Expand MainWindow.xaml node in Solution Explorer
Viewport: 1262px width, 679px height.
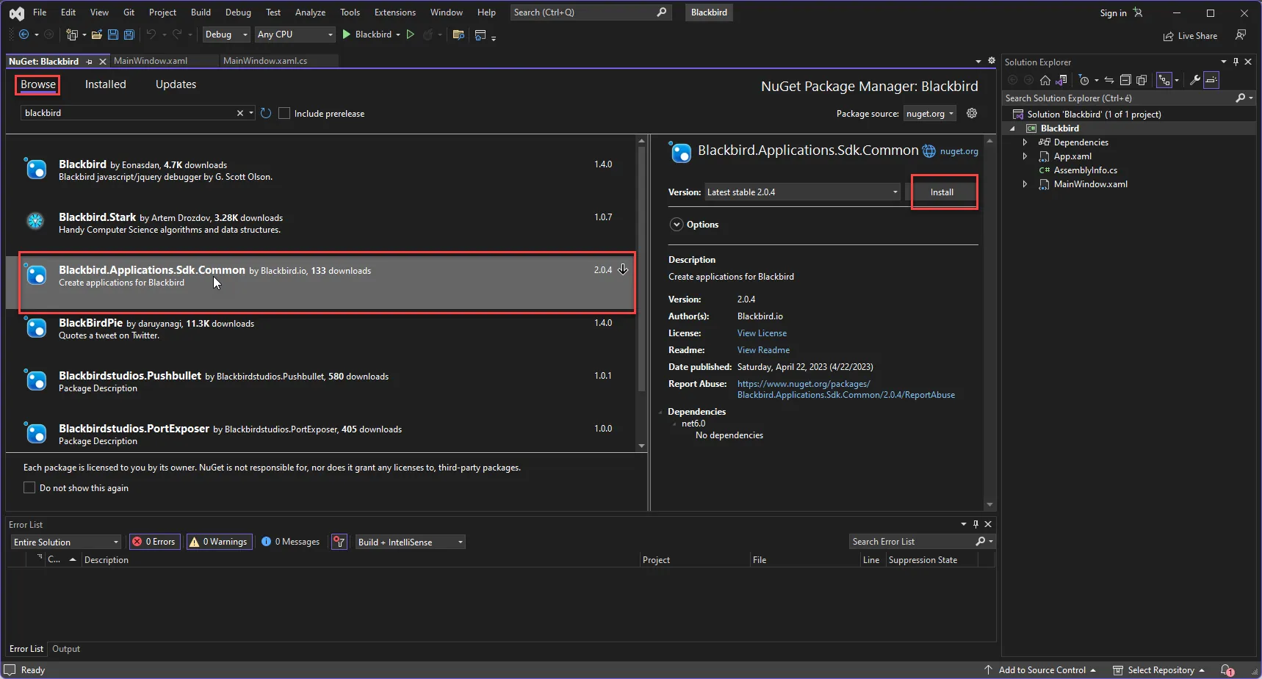pos(1025,184)
